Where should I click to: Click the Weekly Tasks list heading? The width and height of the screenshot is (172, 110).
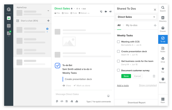125,35
